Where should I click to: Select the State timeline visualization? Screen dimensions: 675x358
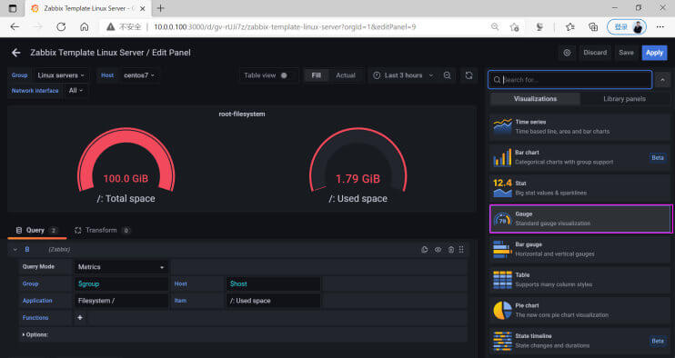pos(579,341)
